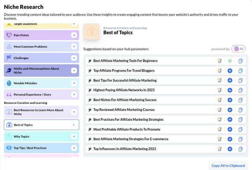Select the Why Topics sidebar item
Viewport: 252px width, 170px height.
[41, 136]
